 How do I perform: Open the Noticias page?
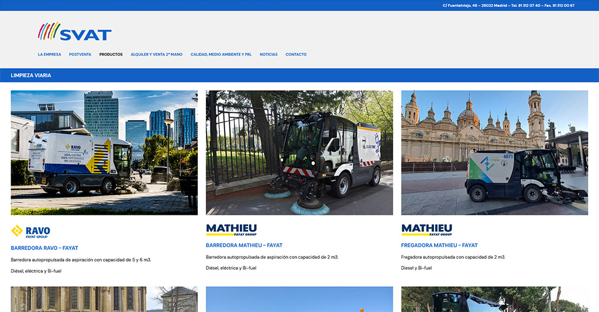point(268,54)
